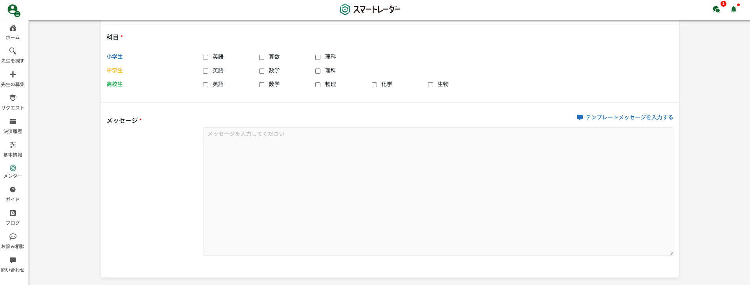Open 問い合わせ chat icon
The height and width of the screenshot is (285, 750).
click(13, 260)
